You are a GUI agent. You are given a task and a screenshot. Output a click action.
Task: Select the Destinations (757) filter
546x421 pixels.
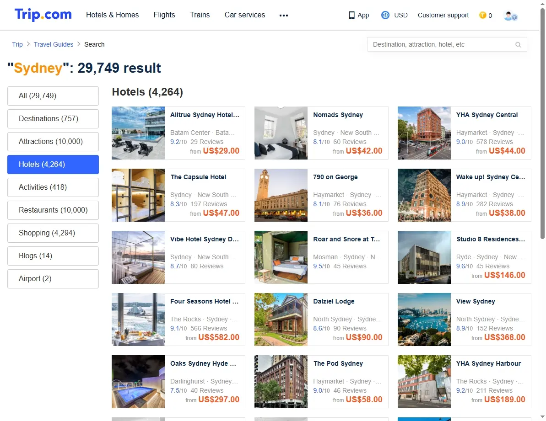[x=53, y=118]
